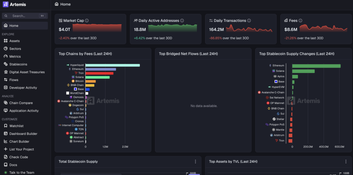353x175 pixels.
Task: Click the Dogecoin label in fees chart
Action: 78,105
